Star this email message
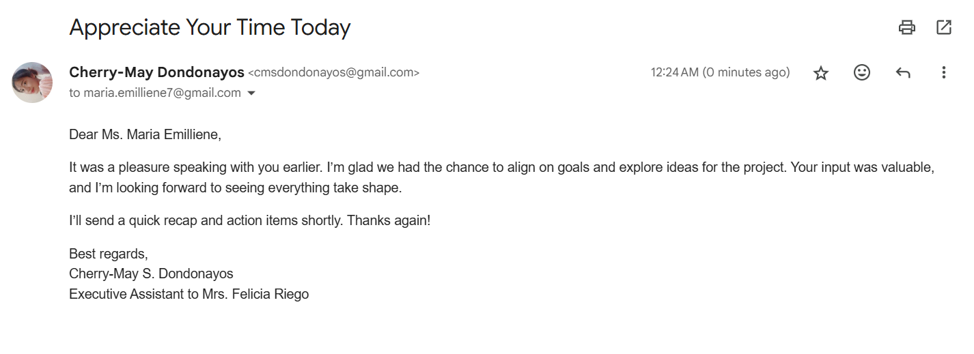This screenshot has width=974, height=354. 820,73
